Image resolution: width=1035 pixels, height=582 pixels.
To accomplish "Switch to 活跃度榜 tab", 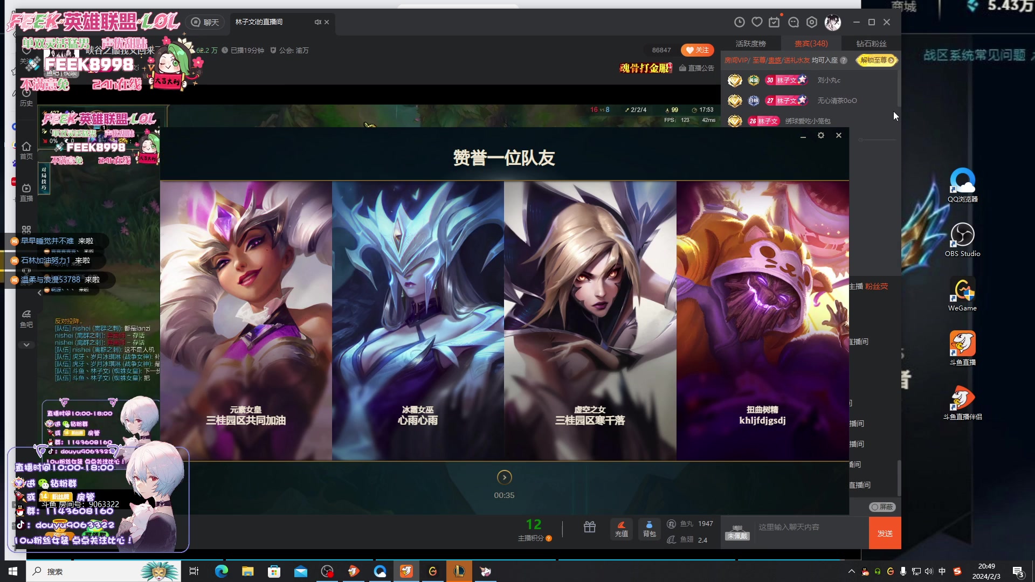I will [x=751, y=44].
